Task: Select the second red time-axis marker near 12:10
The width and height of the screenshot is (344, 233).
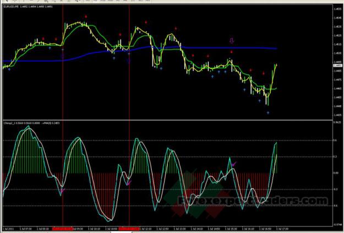Action: tap(129, 229)
